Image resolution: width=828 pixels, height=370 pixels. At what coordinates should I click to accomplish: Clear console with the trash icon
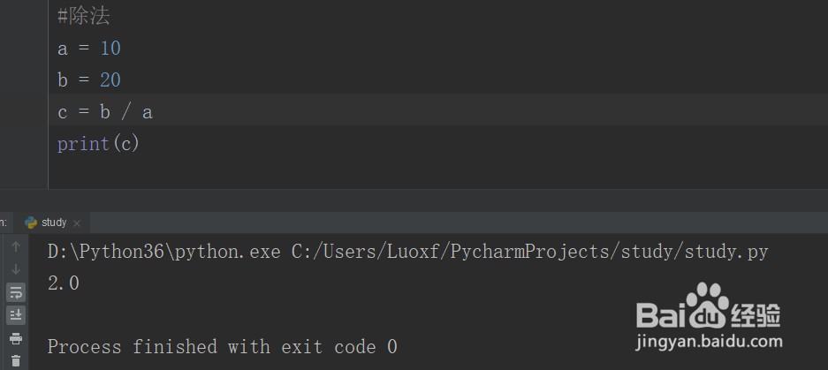(16, 361)
